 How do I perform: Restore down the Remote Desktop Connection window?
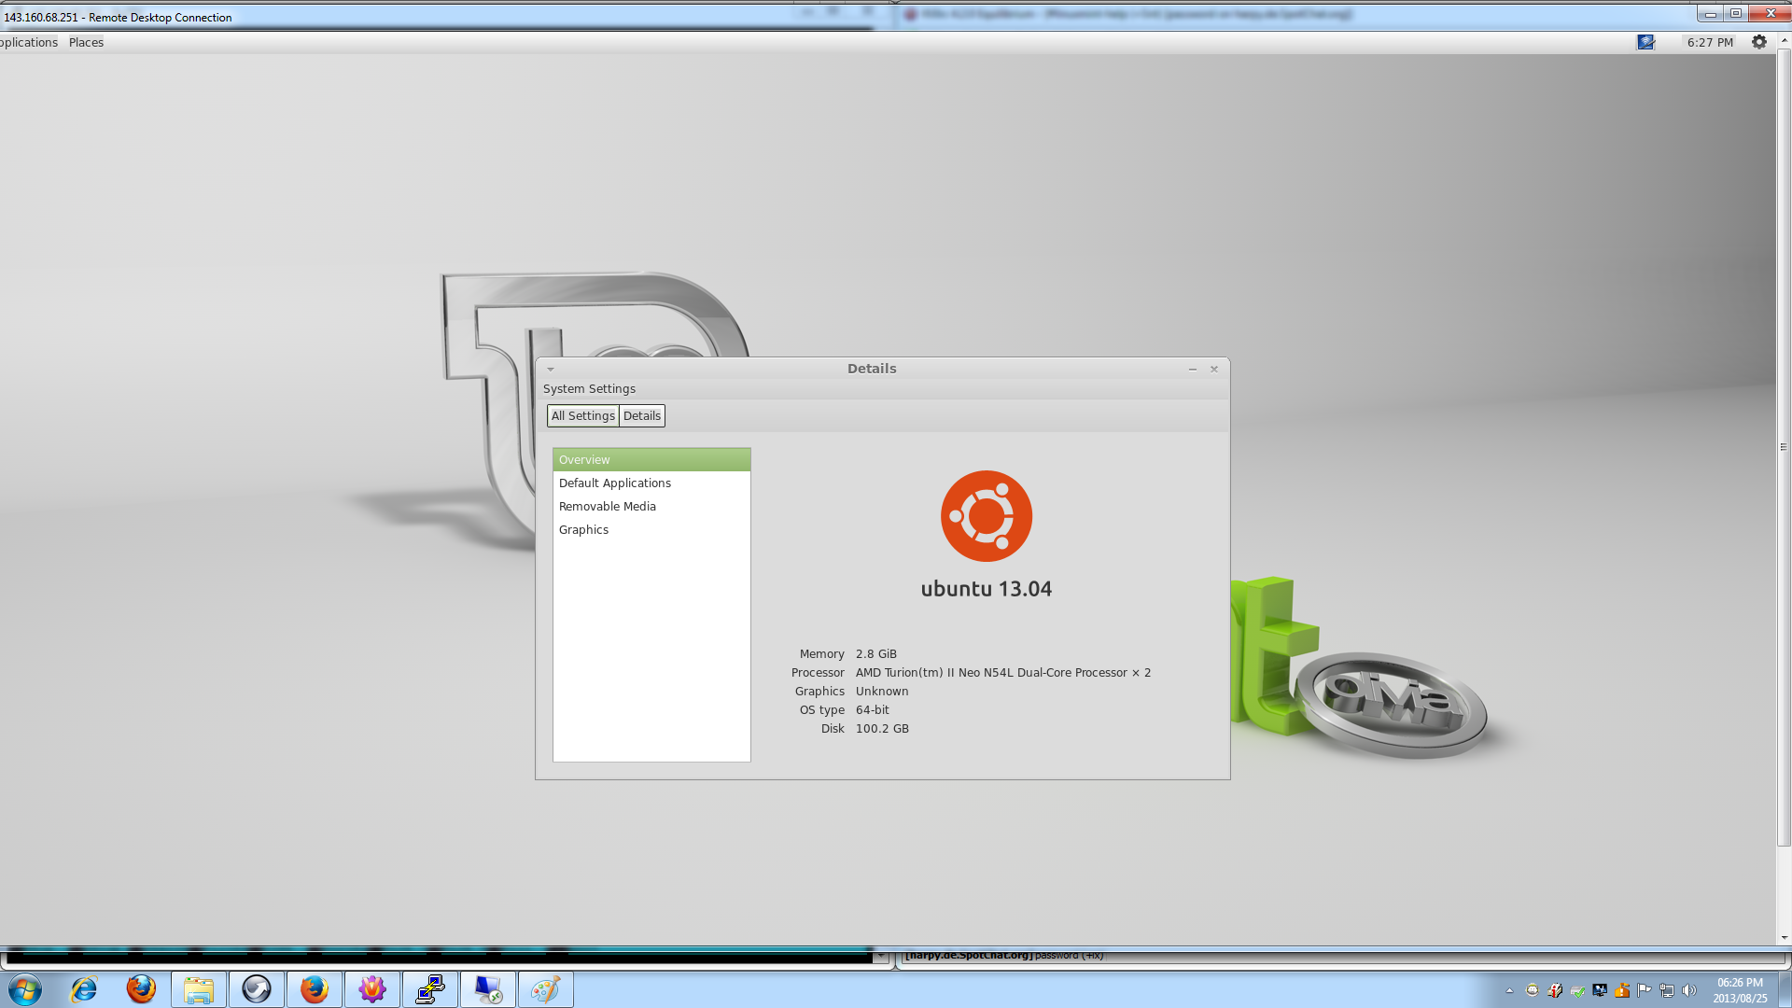click(1736, 13)
